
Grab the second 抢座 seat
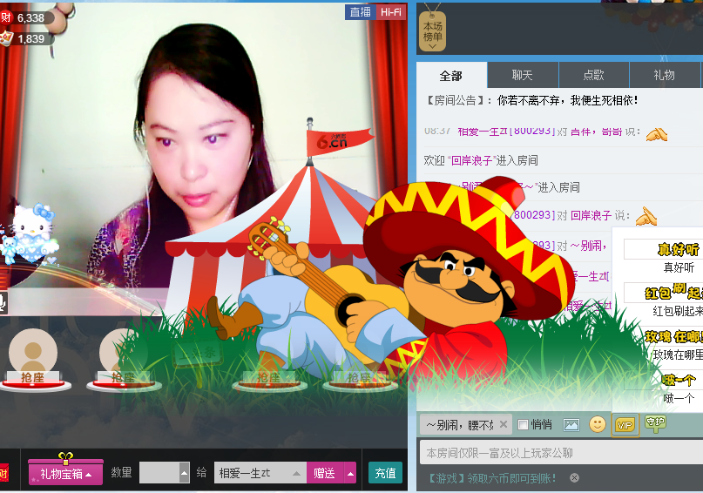pos(123,377)
